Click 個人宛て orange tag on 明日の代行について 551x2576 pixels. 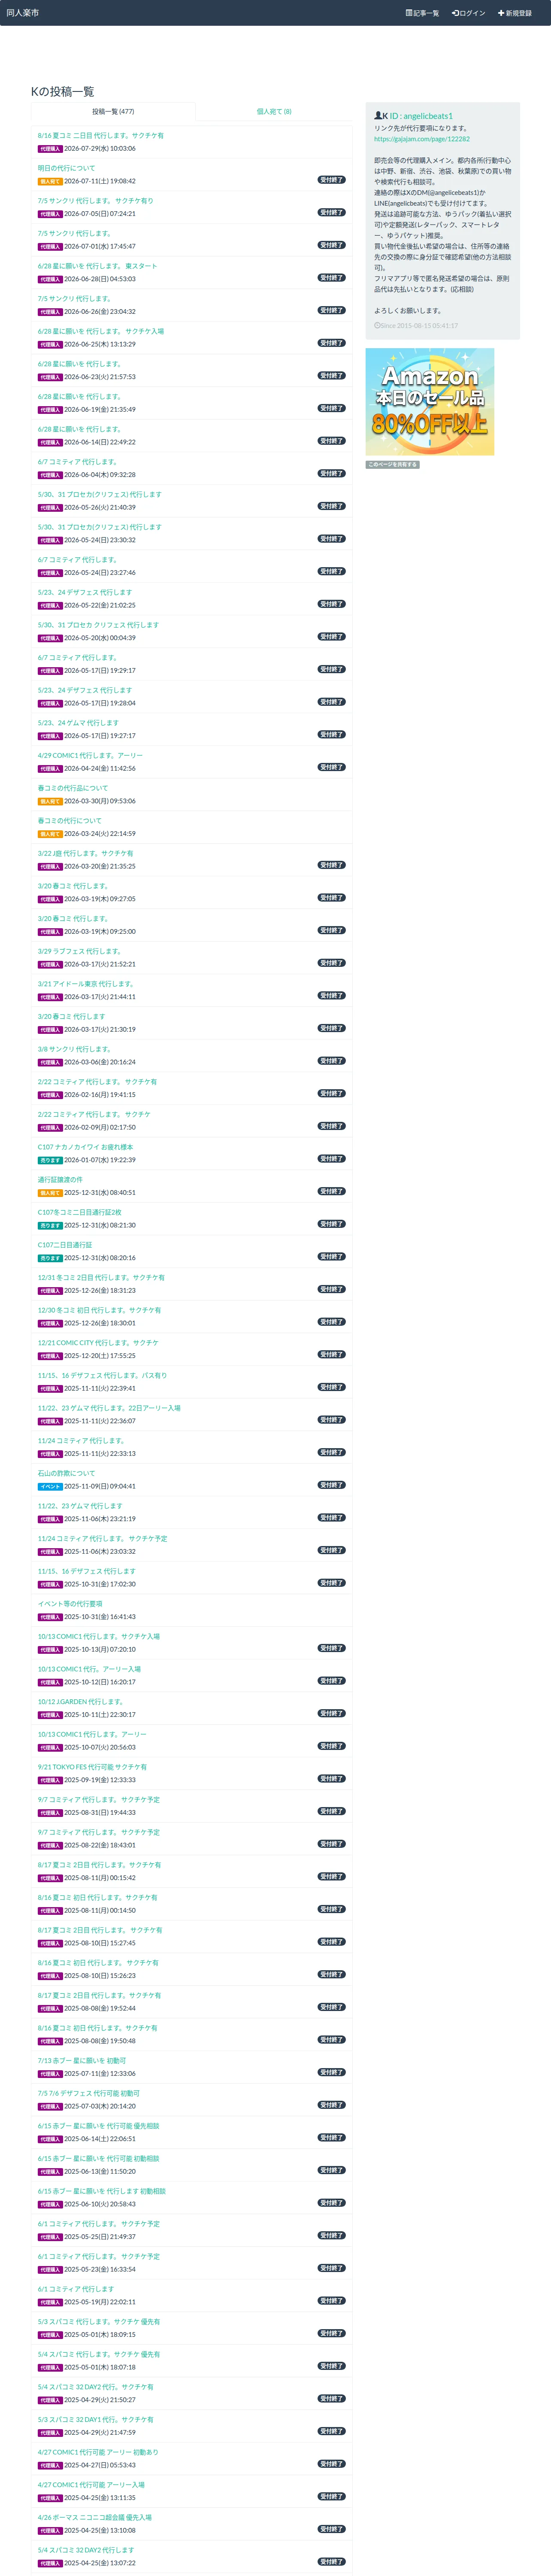[50, 181]
